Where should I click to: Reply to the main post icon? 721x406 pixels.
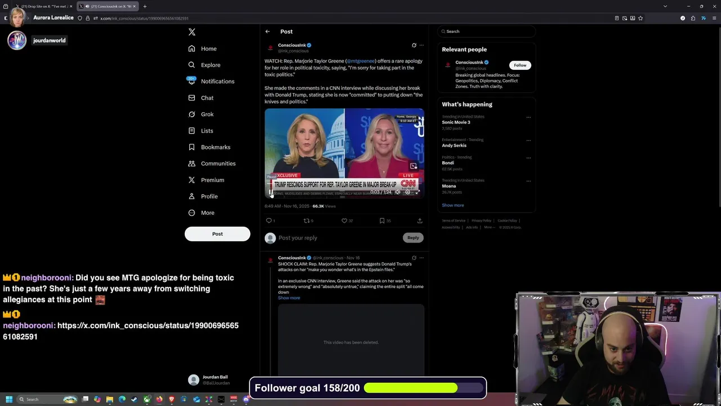pyautogui.click(x=269, y=220)
